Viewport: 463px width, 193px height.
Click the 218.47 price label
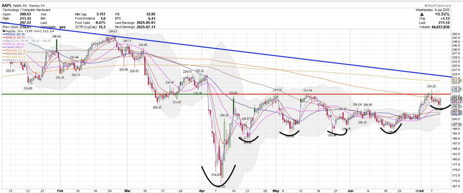point(170,83)
